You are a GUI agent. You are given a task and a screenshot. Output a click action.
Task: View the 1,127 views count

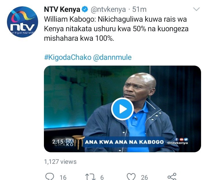pyautogui.click(x=60, y=162)
